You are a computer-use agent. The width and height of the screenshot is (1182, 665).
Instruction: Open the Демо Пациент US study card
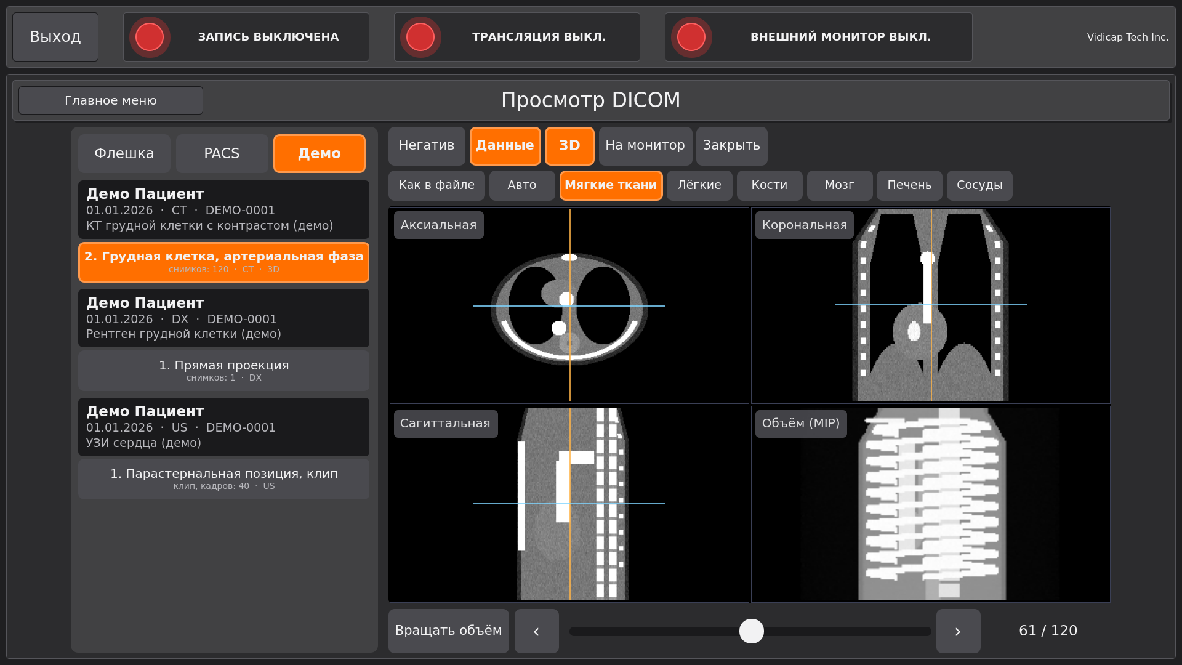(223, 427)
